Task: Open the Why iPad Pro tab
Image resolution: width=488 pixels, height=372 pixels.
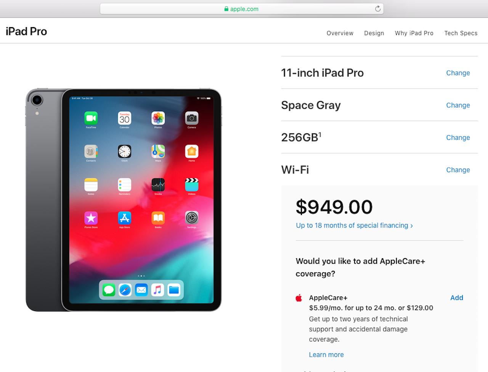Action: (414, 33)
